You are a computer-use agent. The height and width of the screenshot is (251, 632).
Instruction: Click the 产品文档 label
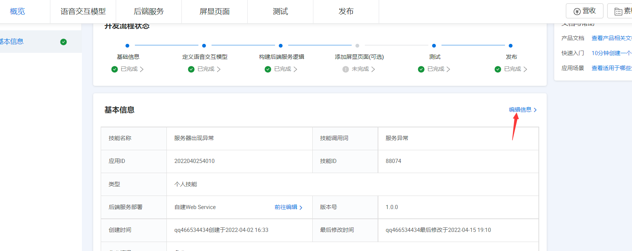(573, 38)
